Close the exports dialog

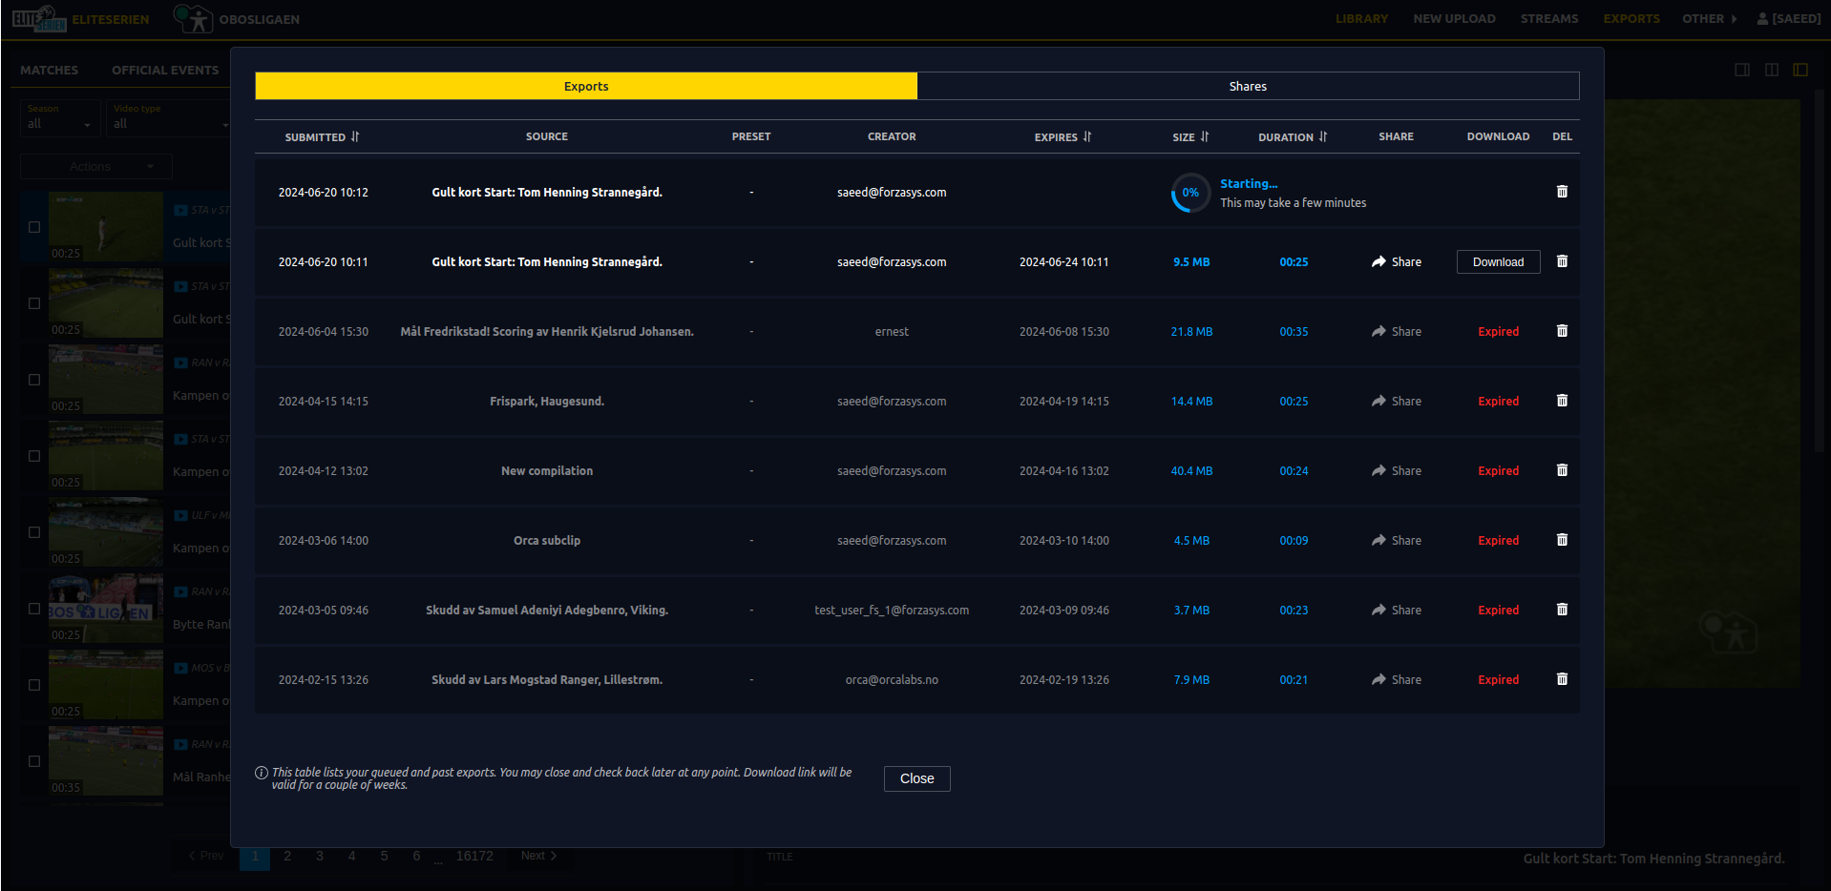click(x=916, y=778)
